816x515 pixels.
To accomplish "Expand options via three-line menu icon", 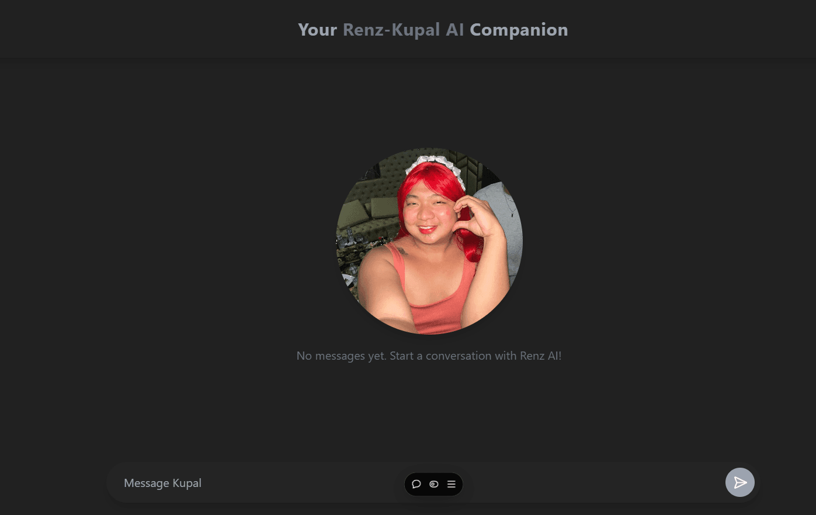I will coord(452,484).
